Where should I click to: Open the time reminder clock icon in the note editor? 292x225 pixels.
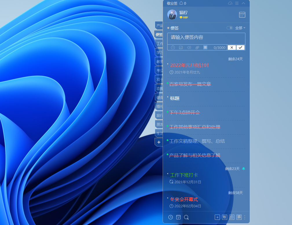click(x=173, y=47)
